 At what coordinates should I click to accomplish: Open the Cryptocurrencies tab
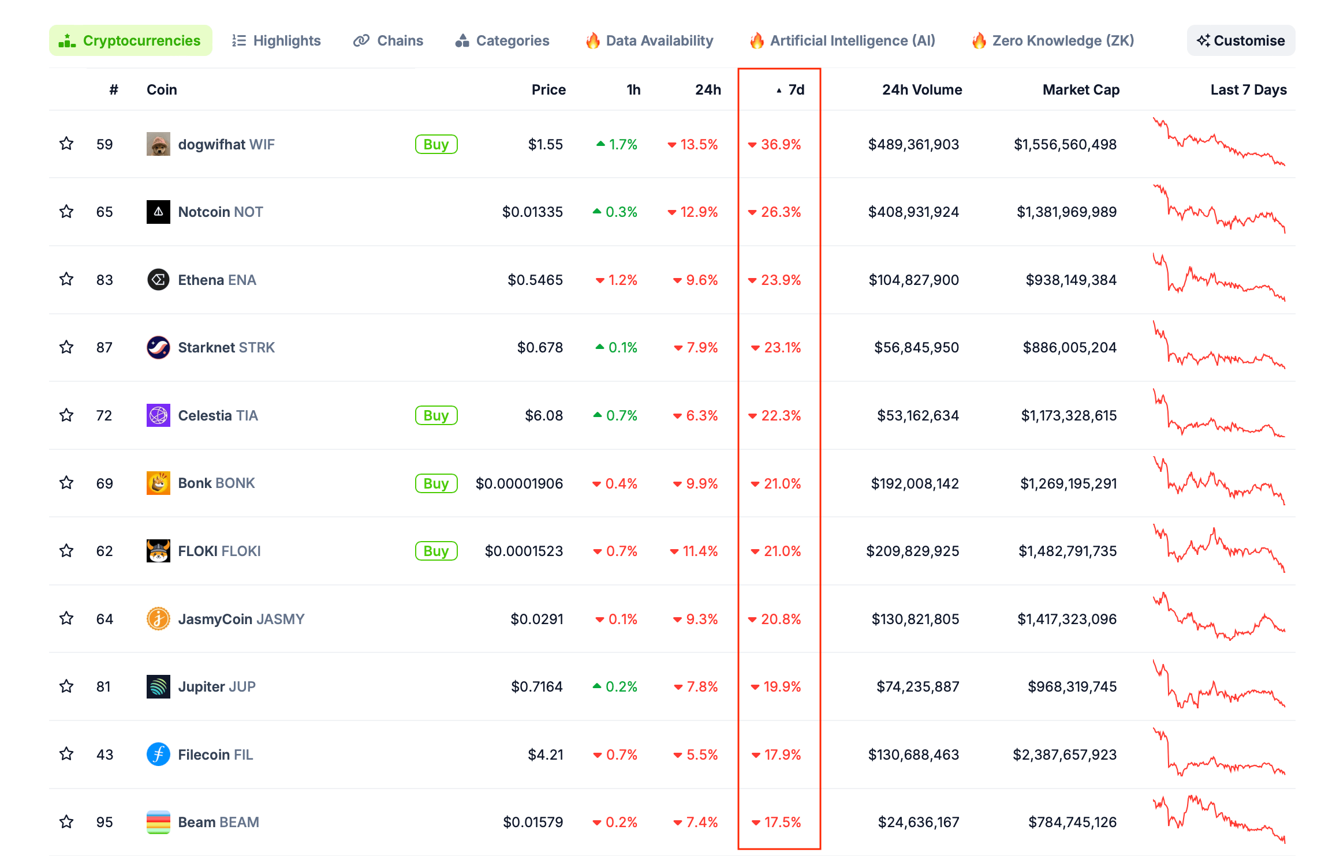[x=130, y=40]
